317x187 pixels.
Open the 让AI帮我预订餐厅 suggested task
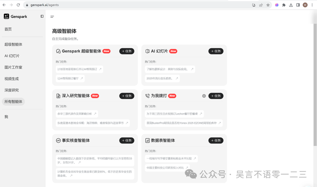pyautogui.click(x=70, y=79)
